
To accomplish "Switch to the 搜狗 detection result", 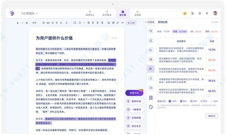I will click(x=211, y=31).
